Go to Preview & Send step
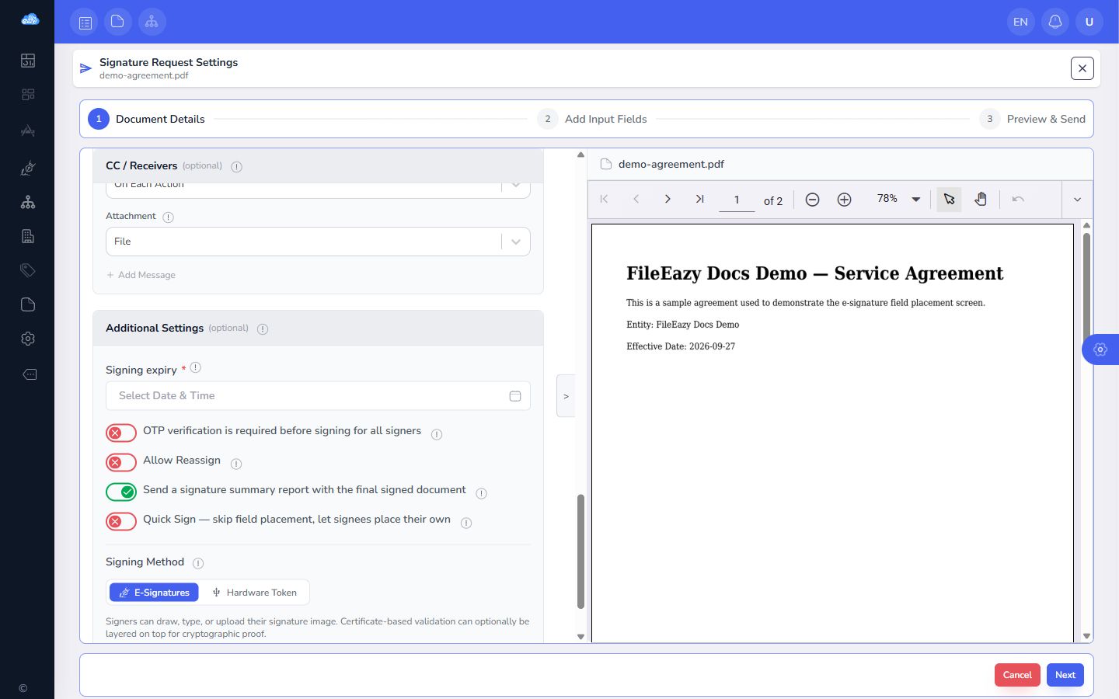Image resolution: width=1119 pixels, height=699 pixels. pos(1033,119)
